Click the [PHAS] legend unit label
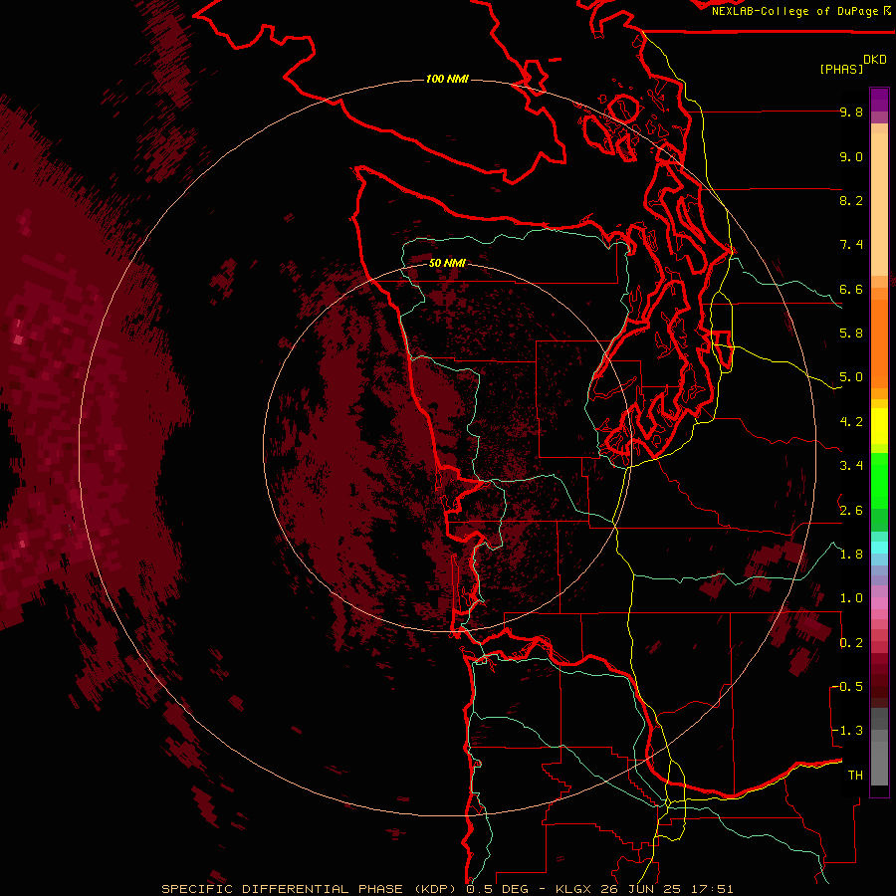Image resolution: width=896 pixels, height=896 pixels. click(x=841, y=69)
